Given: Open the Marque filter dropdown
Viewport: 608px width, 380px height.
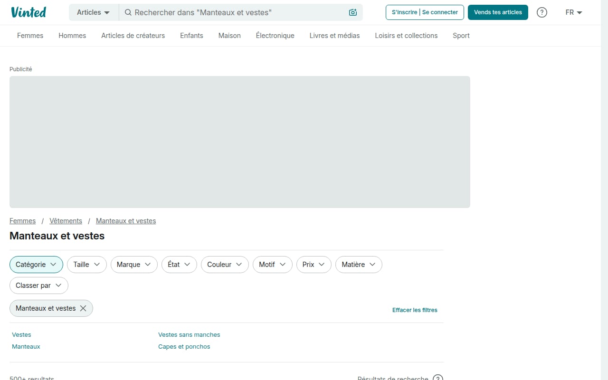Looking at the screenshot, I should click(134, 265).
